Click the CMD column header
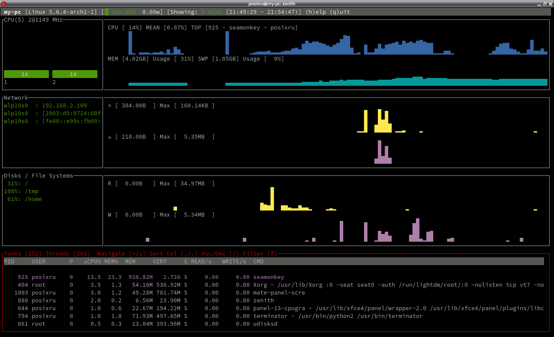Screen dimensions: 554x337 pyautogui.click(x=258, y=262)
